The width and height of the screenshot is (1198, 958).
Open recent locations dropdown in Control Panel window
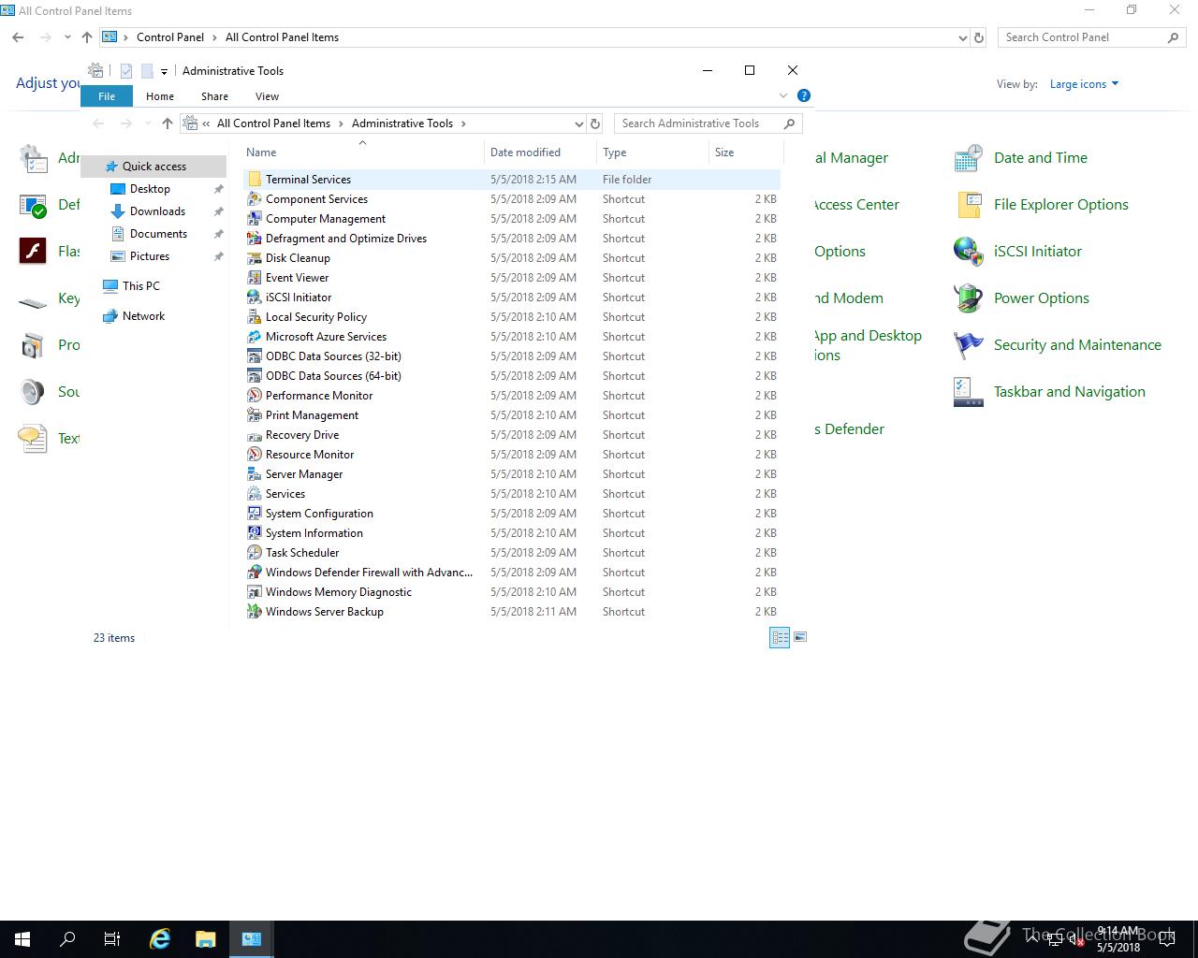pos(67,37)
